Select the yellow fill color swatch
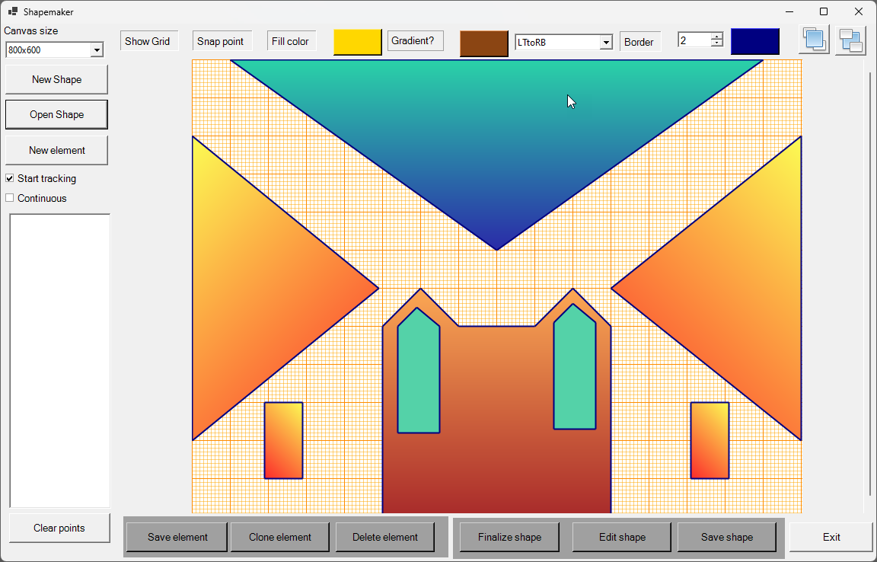This screenshot has height=562, width=877. pos(357,42)
